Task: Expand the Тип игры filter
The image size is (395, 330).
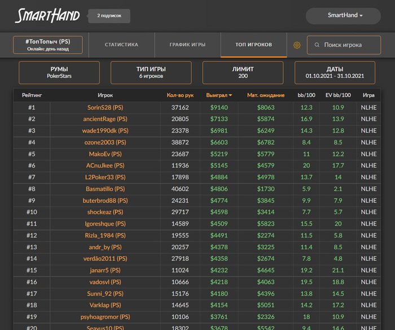Action: coord(151,73)
